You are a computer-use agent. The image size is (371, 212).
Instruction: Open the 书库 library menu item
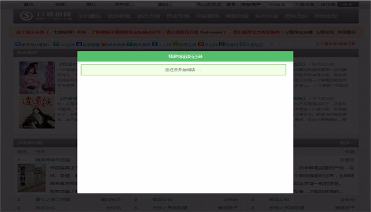[60, 4]
